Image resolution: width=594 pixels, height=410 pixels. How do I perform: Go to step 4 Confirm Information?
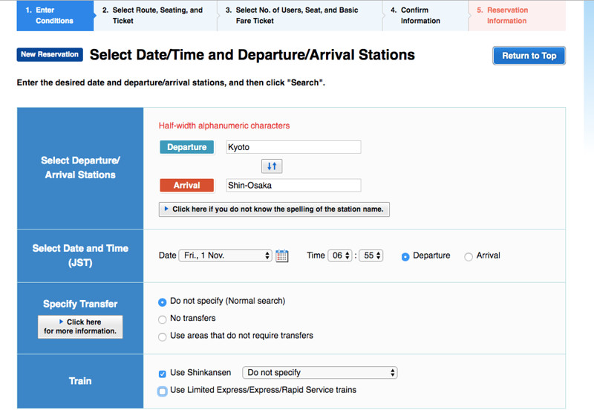(425, 16)
